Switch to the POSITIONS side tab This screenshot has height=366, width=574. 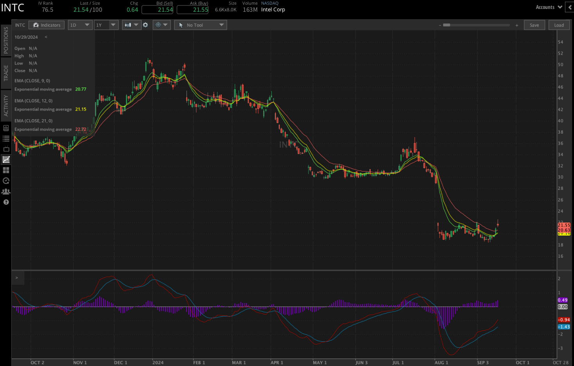tap(6, 40)
